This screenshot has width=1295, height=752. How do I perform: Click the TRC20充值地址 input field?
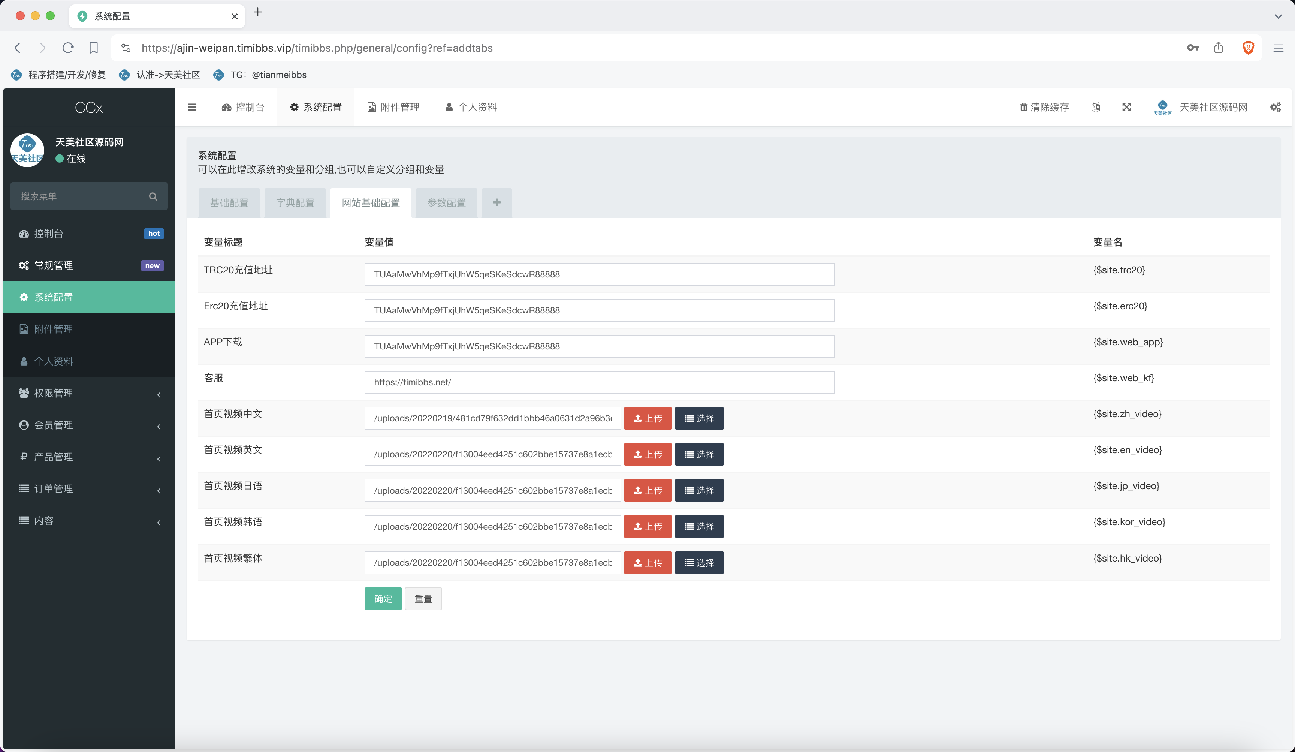tap(599, 274)
